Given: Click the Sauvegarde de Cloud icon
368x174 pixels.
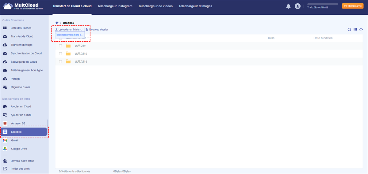Looking at the screenshot, I should [5, 62].
